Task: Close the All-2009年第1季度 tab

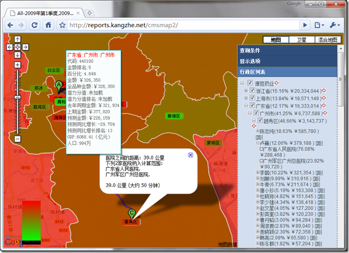Action: pyautogui.click(x=78, y=13)
